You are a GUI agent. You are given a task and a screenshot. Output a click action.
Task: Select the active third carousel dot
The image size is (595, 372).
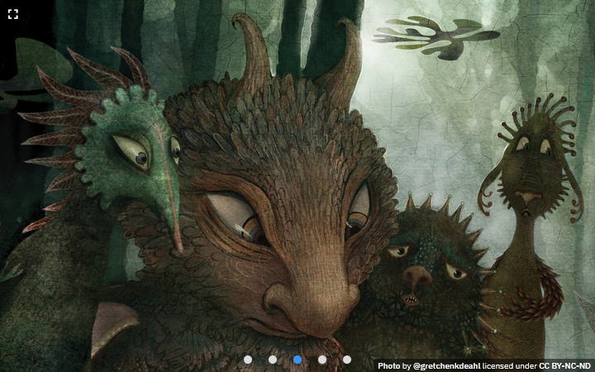[x=297, y=360]
